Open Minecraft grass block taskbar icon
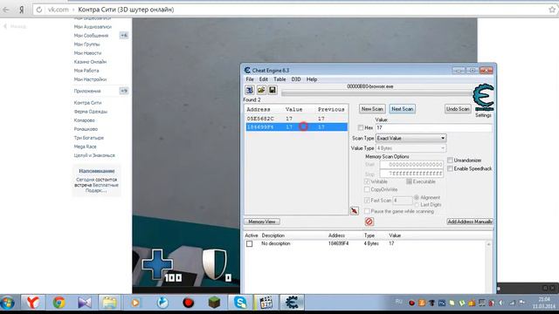Viewport: 559px width, 314px height. tap(214, 303)
